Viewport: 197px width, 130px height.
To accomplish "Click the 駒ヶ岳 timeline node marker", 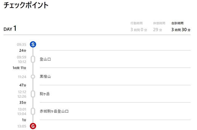I will 33,94.
